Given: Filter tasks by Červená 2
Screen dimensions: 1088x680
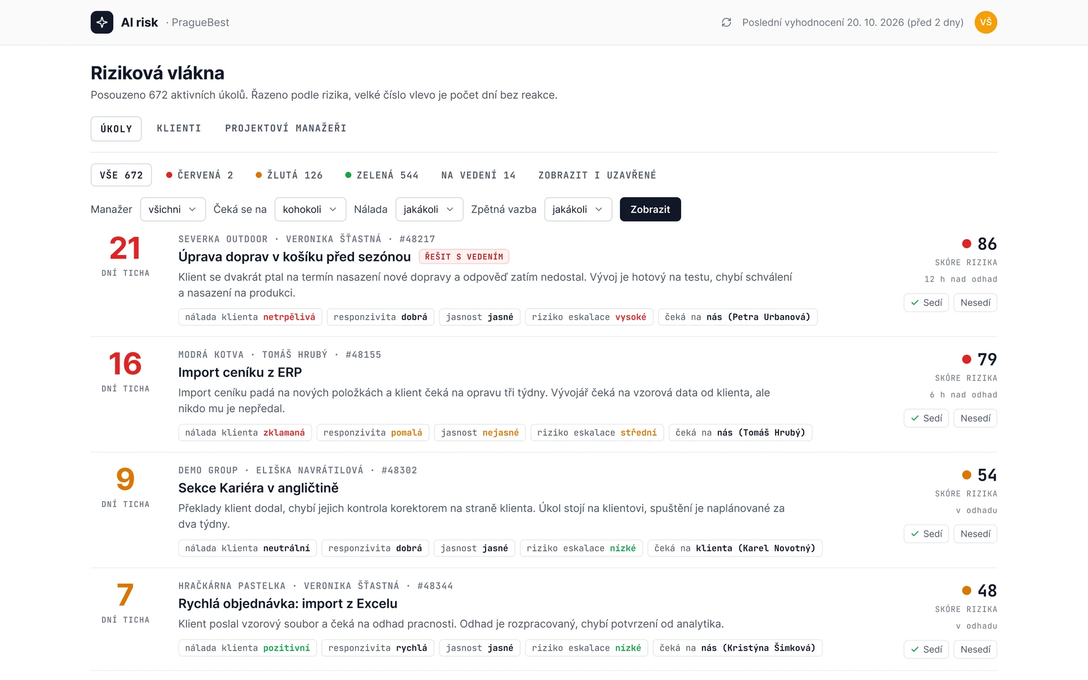Looking at the screenshot, I should tap(199, 175).
